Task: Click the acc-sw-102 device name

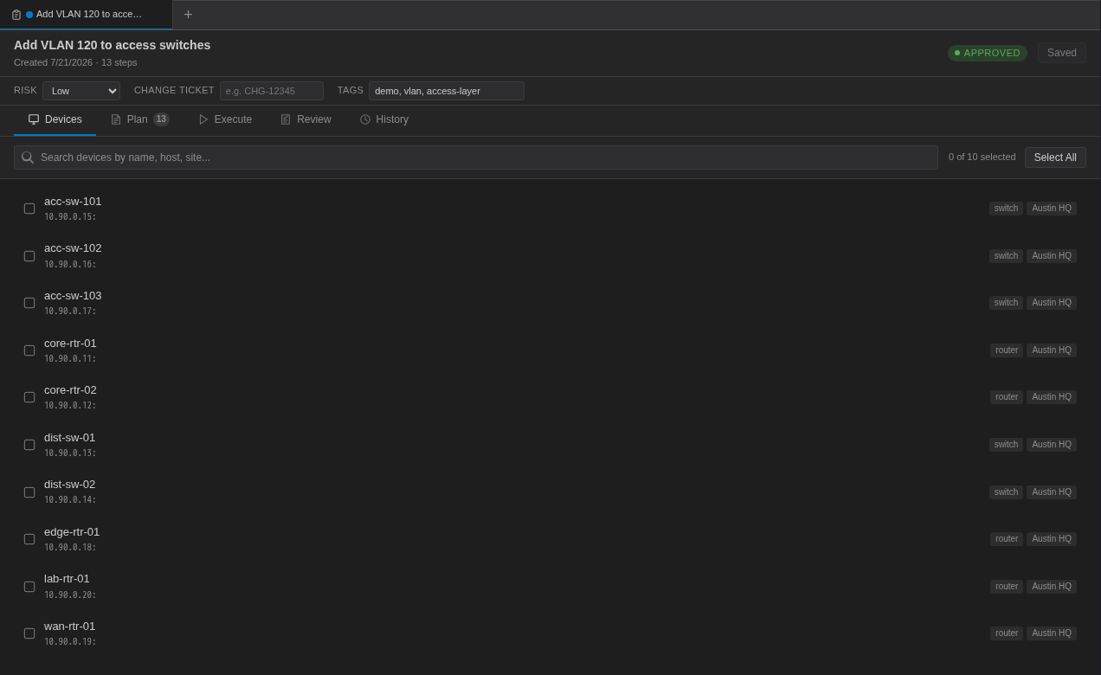Action: (x=73, y=248)
